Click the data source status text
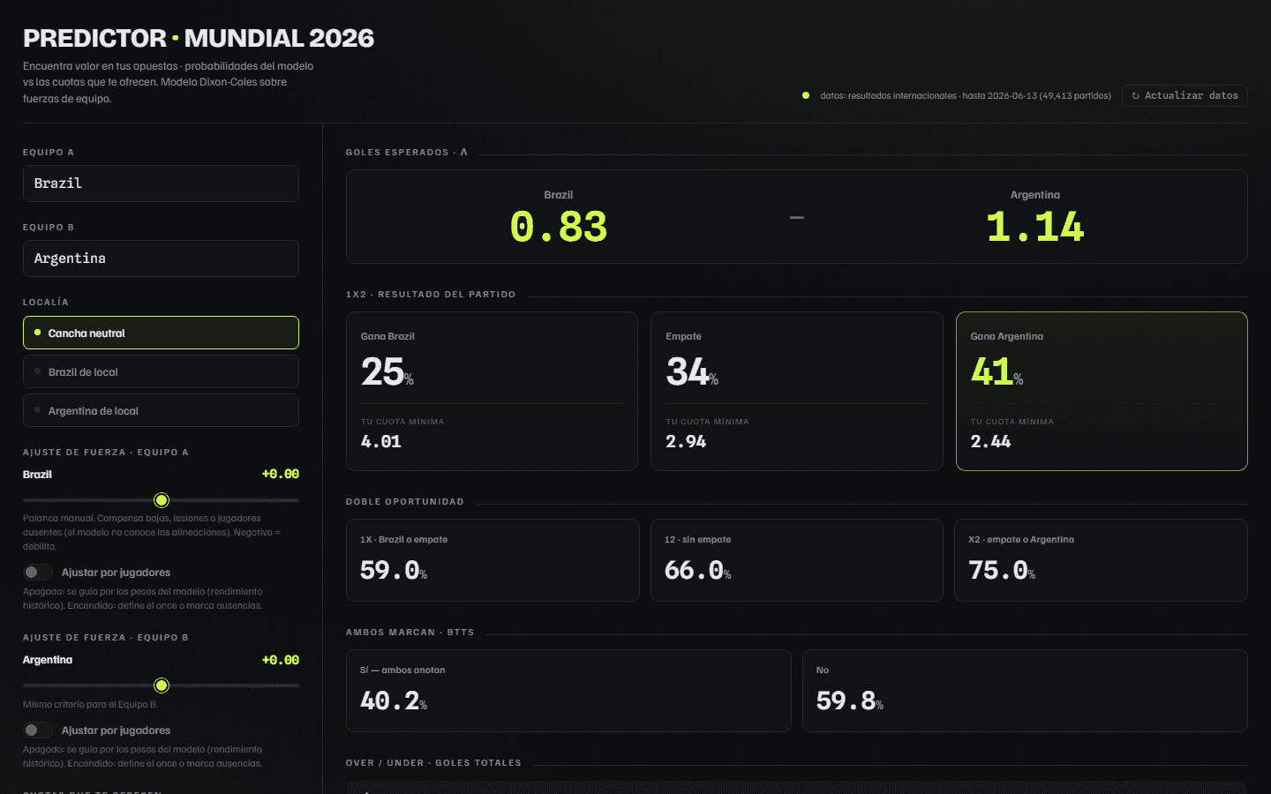Screen dimensions: 1271x794 (966, 95)
